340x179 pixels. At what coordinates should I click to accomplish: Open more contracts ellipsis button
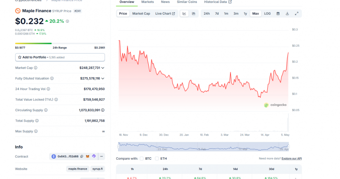102,156
